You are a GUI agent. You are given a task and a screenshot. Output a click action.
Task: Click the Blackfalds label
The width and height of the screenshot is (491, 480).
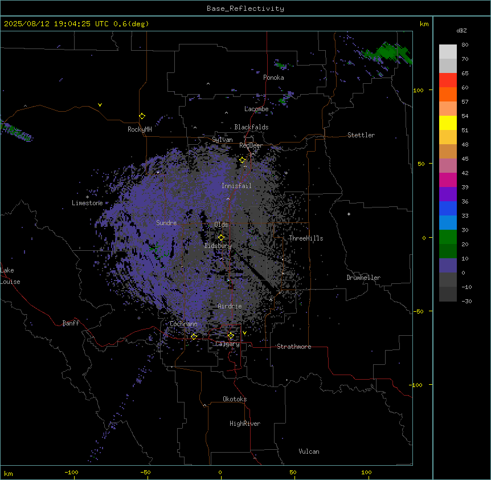(251, 127)
